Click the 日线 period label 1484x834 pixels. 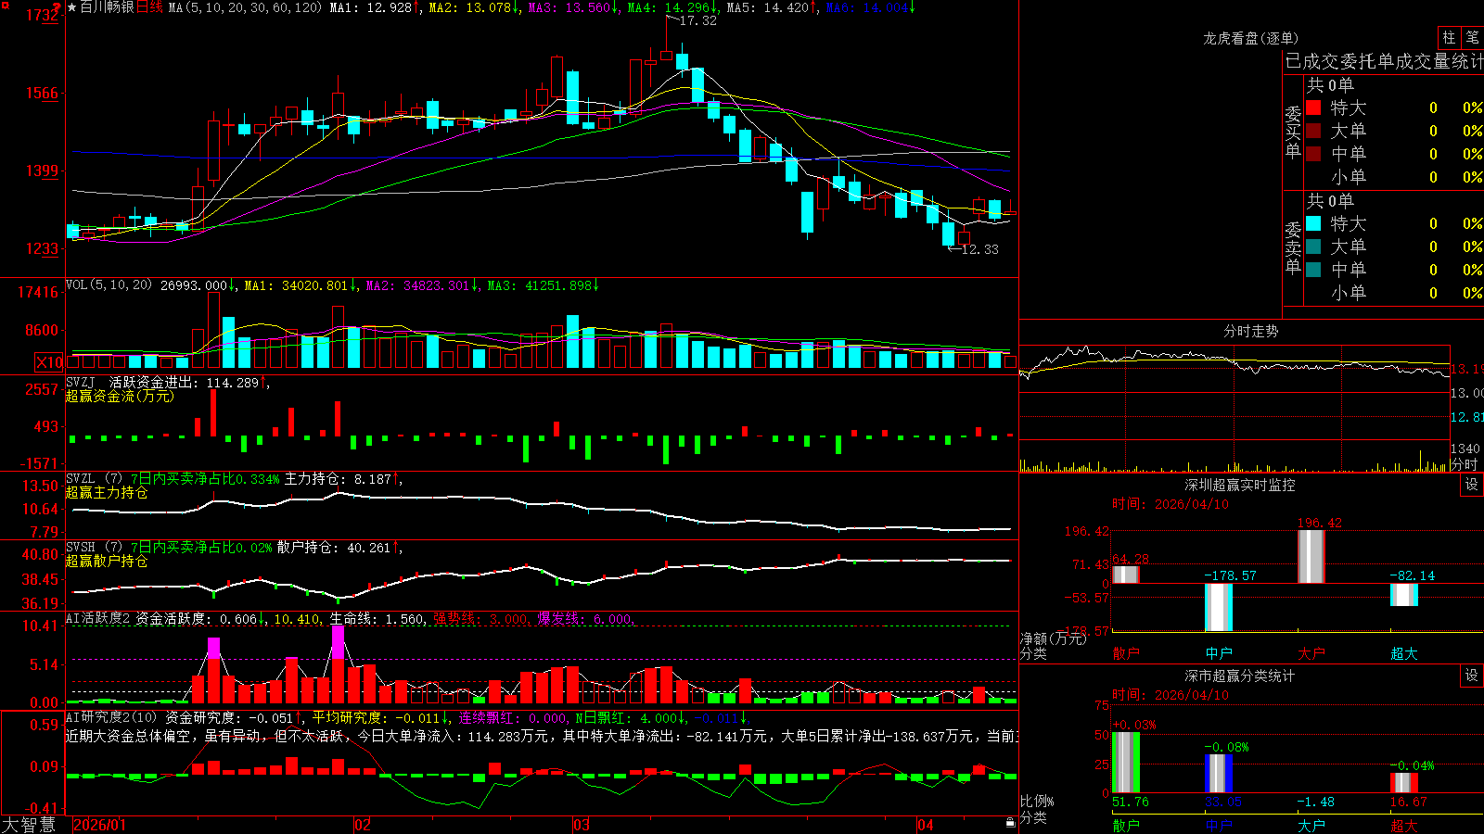(x=149, y=7)
